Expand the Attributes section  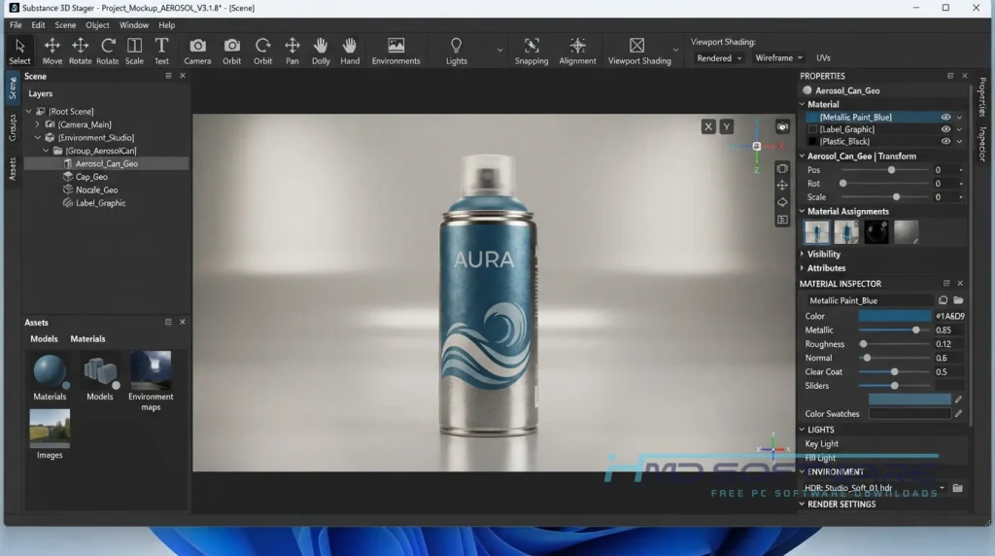click(x=802, y=268)
